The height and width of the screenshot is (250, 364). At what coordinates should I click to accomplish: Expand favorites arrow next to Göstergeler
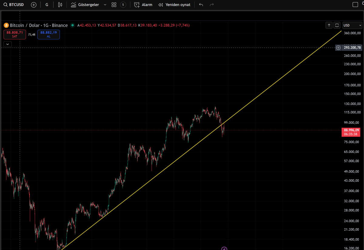(105, 5)
